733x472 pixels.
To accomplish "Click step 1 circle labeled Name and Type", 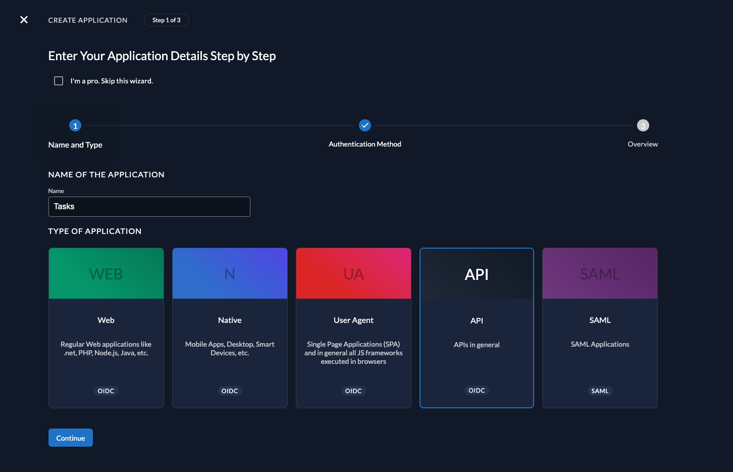I will (x=75, y=125).
